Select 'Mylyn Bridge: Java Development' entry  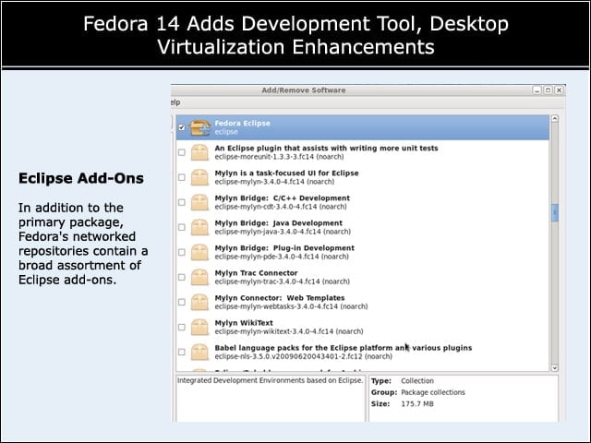click(x=279, y=223)
